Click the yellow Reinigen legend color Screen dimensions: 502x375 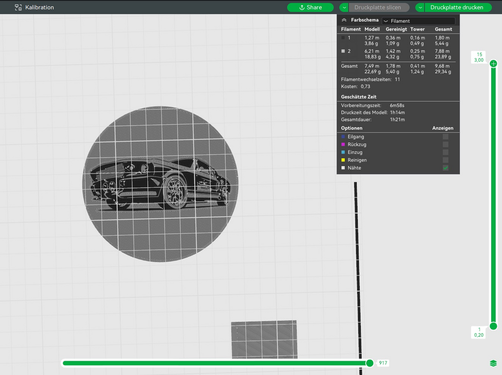[x=343, y=160]
